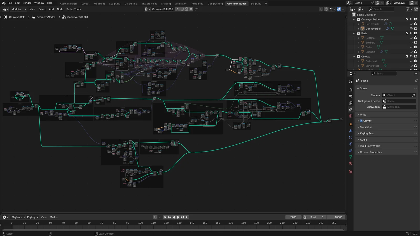Click GeometryNodes in the breadcrumb path
Image resolution: width=420 pixels, height=236 pixels.
(46, 17)
